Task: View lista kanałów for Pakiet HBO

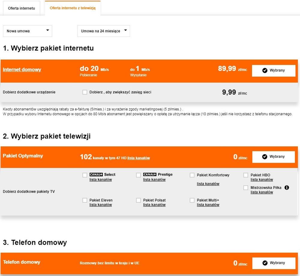Action: (x=262, y=180)
